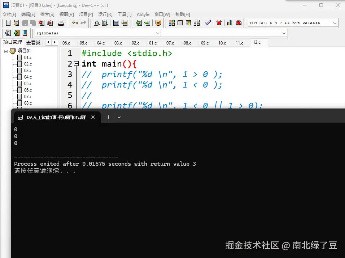Screen dimensions: 345x258
Task: Click the Close All files icon
Action: pyautogui.click(x=50, y=23)
